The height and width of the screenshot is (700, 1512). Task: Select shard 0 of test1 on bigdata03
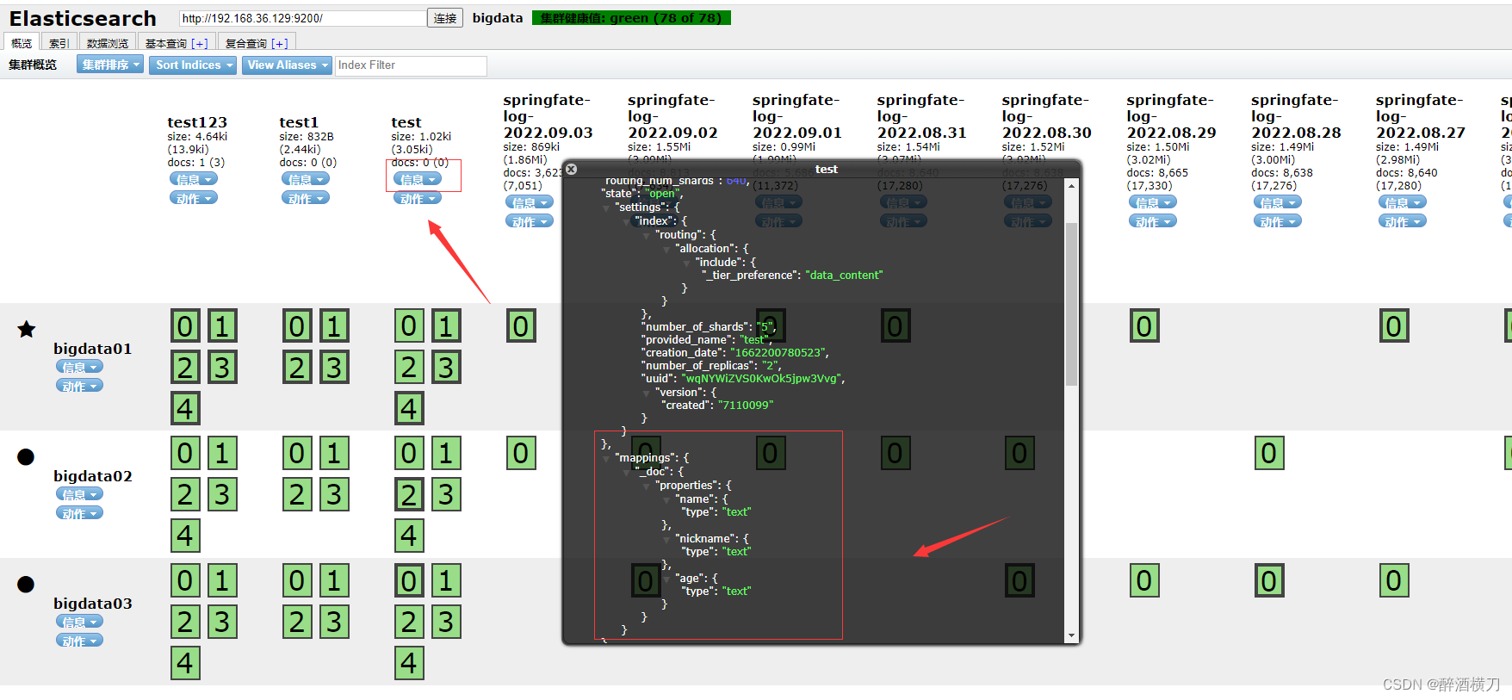pos(297,580)
